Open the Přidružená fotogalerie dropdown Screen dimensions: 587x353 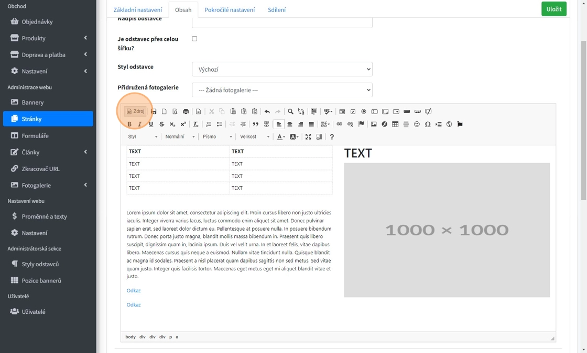[x=282, y=90]
